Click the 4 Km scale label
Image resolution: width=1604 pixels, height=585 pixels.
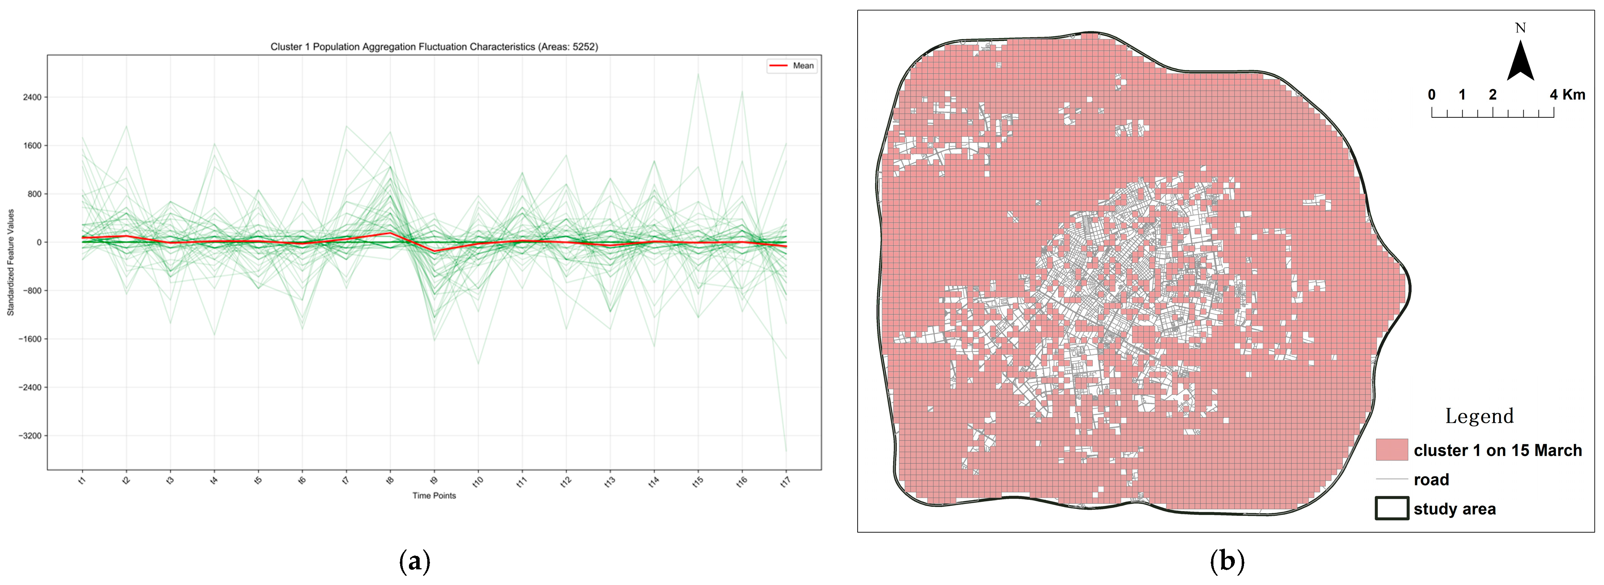pyautogui.click(x=1567, y=95)
